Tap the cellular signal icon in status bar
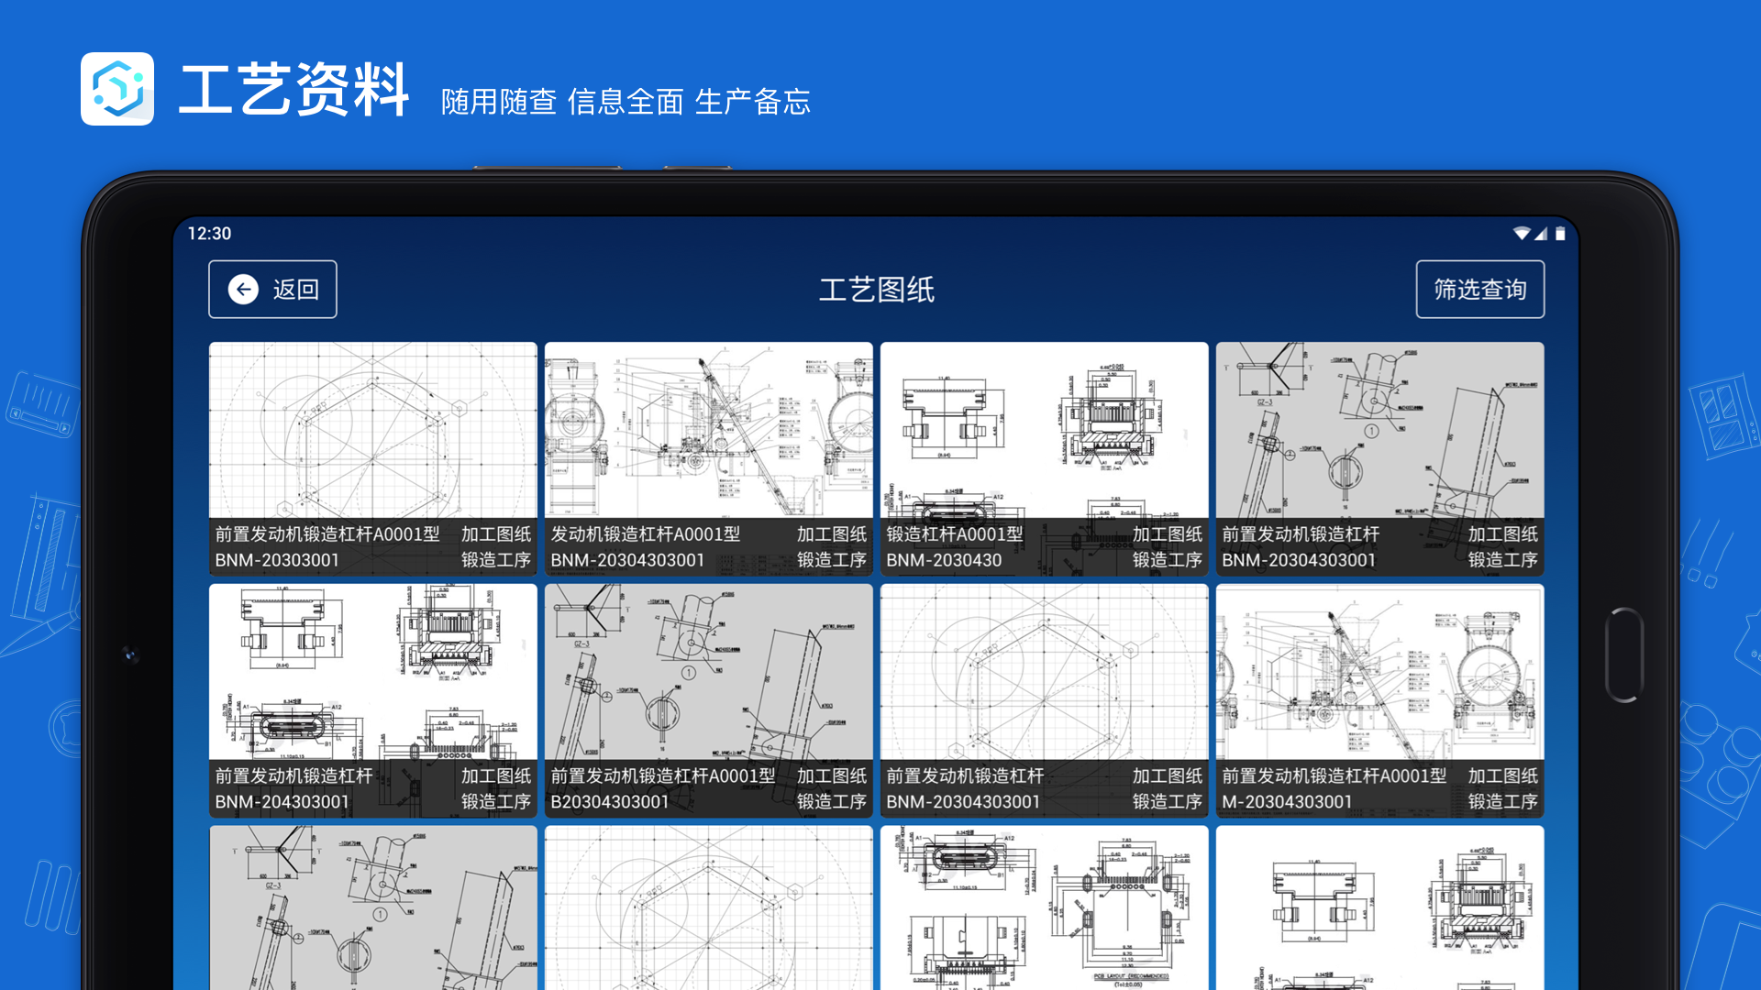This screenshot has height=990, width=1761. click(x=1542, y=234)
